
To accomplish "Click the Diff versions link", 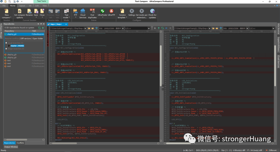I will coord(26,38).
